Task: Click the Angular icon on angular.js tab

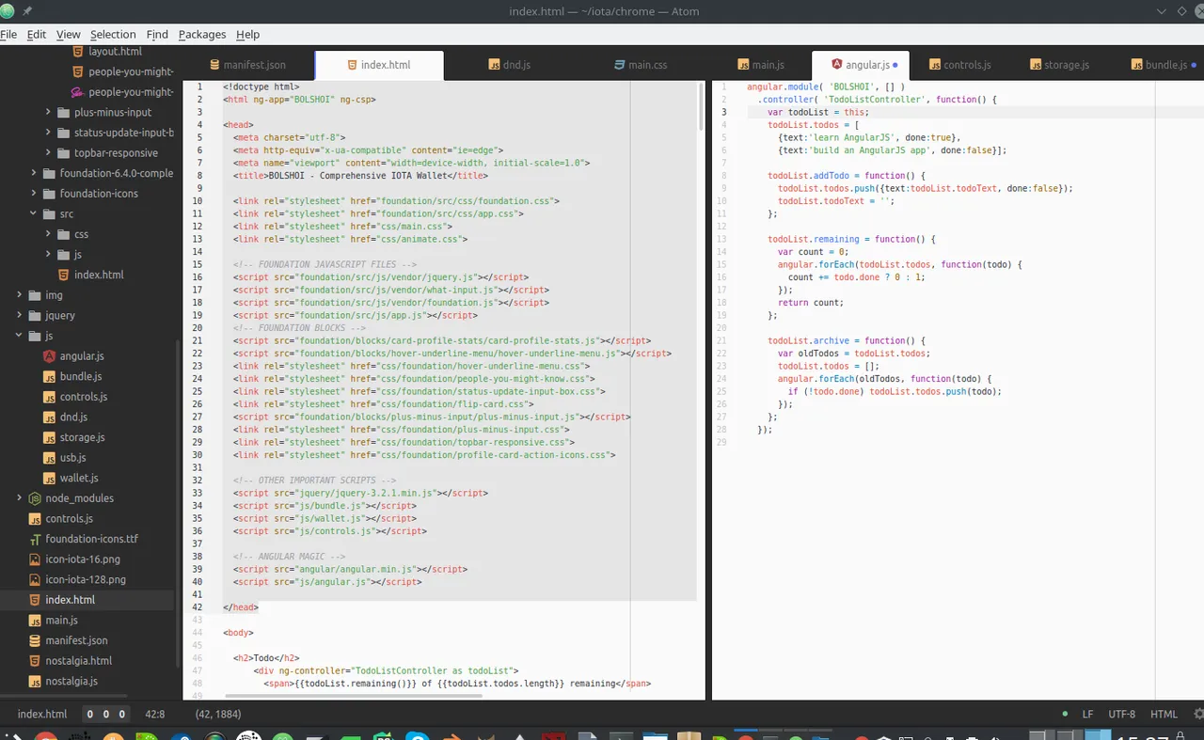Action: click(837, 65)
